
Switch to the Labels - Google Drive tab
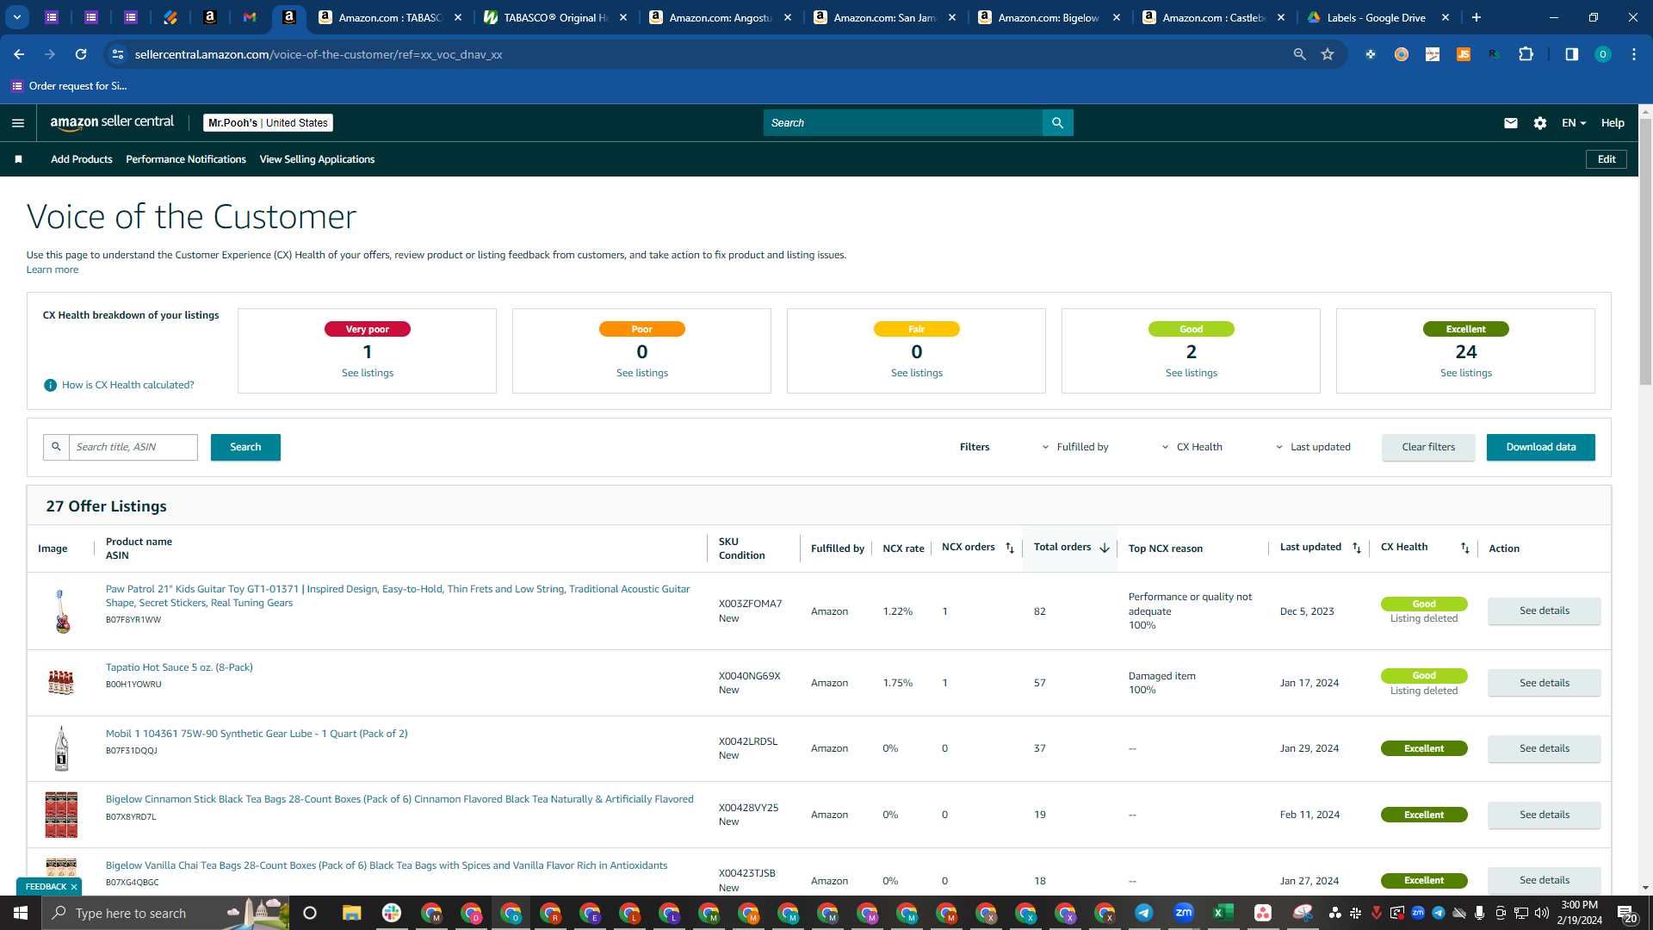1377,17
